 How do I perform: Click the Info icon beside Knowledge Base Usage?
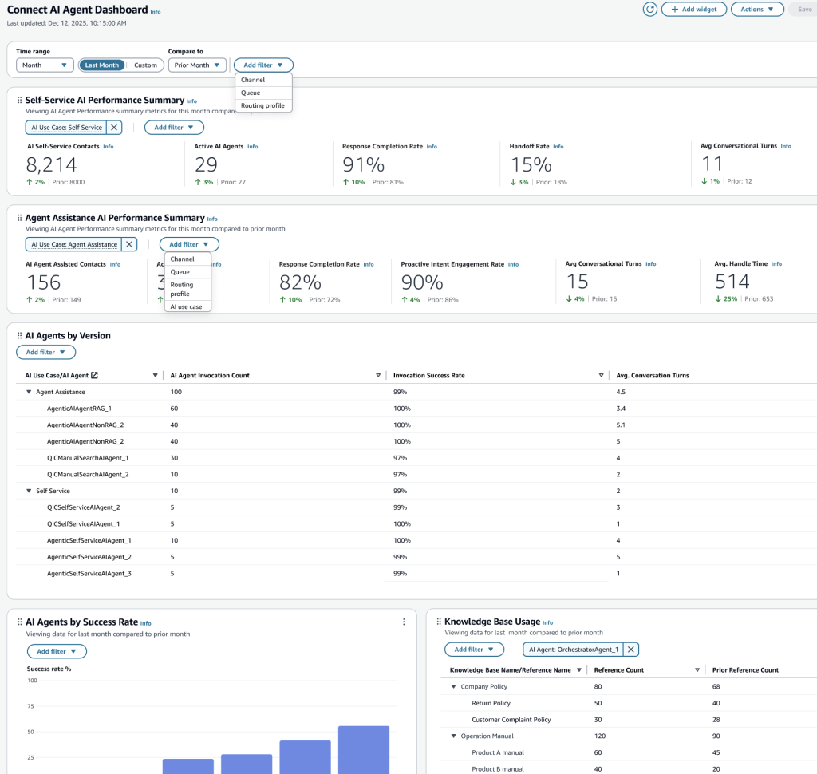coord(547,622)
